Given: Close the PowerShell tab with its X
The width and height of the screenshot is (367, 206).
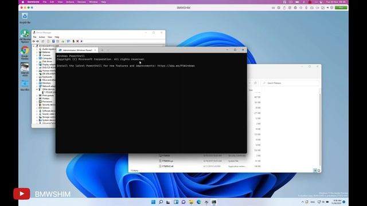Looking at the screenshot, I should [x=95, y=50].
